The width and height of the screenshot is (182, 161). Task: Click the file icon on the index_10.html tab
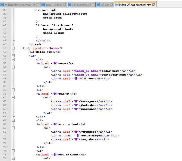[x=43, y=5]
